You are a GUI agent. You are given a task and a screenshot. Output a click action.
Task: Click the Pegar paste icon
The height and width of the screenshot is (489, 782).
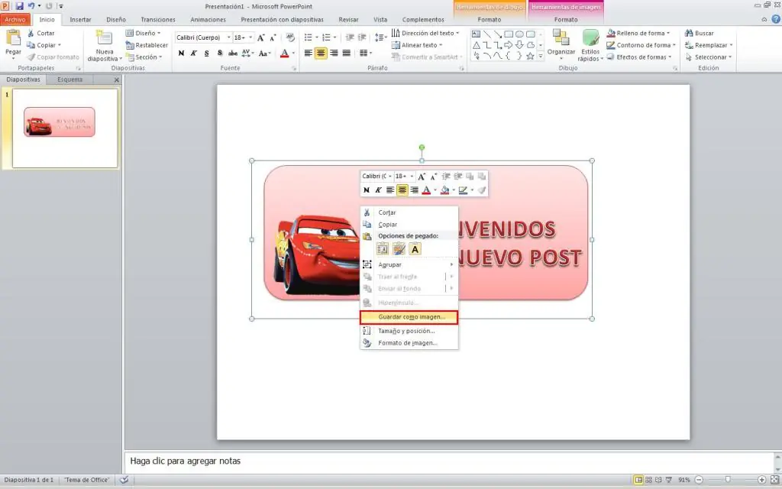(13, 38)
